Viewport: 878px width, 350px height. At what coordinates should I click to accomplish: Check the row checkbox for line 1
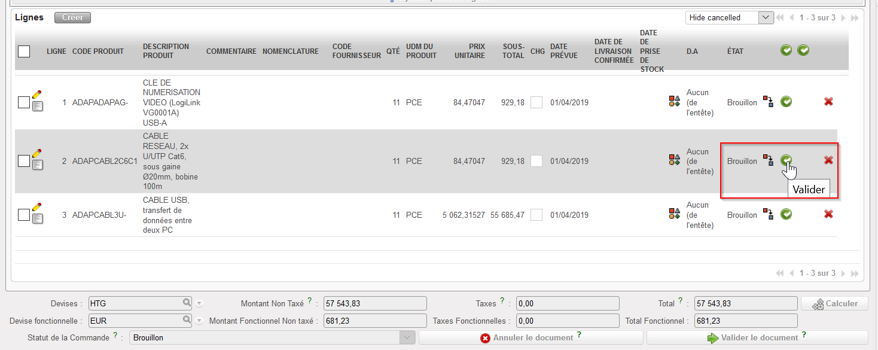(23, 102)
